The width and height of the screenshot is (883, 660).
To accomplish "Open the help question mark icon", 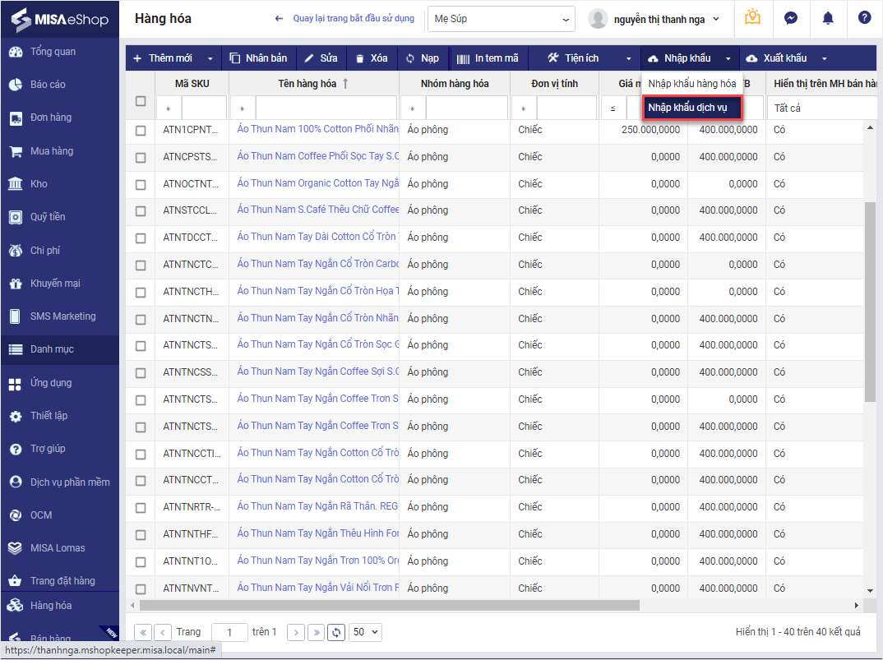I will tap(864, 18).
